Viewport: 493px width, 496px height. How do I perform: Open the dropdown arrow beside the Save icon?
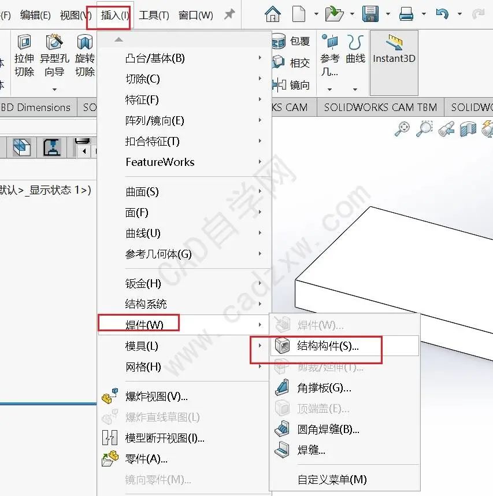388,14
